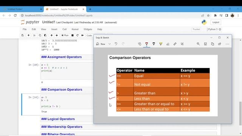Rename notebook by clicking Untitled1 title

pos(49,22)
